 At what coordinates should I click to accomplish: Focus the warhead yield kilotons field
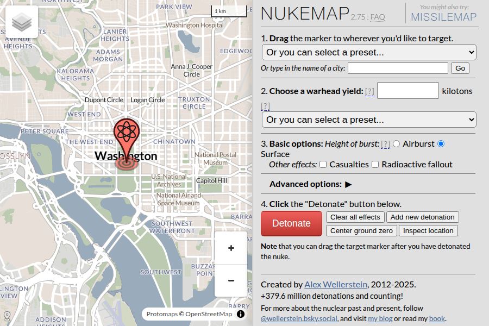(x=408, y=91)
